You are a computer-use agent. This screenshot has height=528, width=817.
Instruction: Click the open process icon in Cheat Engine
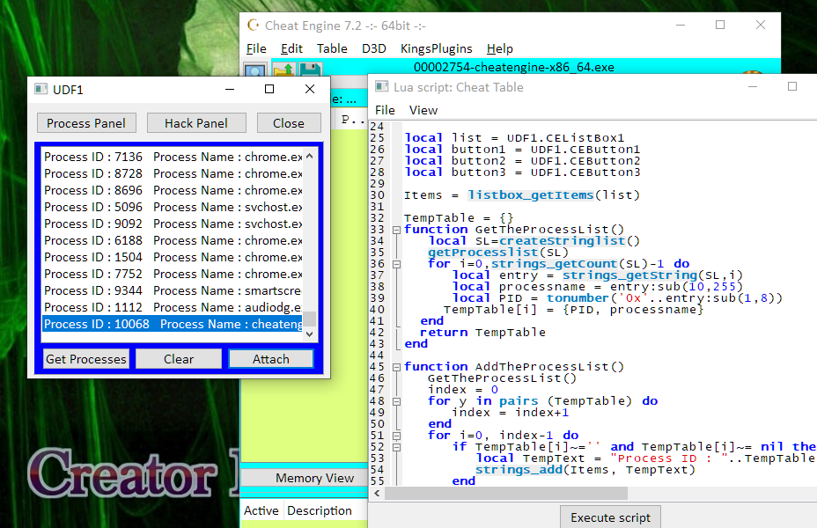(255, 70)
